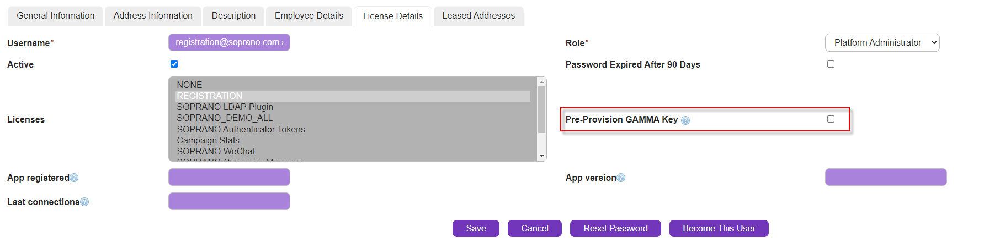Select SOPRANO LDAP Plugin license
The height and width of the screenshot is (243, 984).
click(x=225, y=107)
